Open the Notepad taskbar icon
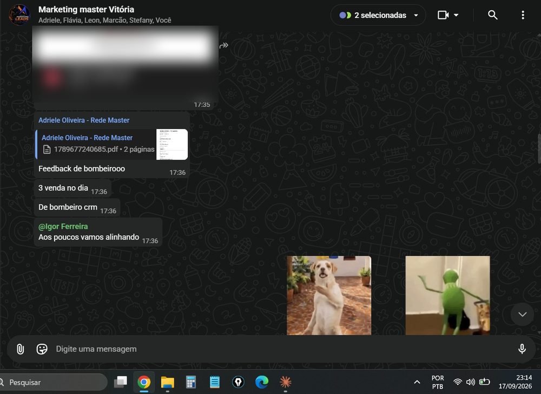Image resolution: width=541 pixels, height=394 pixels. point(215,382)
